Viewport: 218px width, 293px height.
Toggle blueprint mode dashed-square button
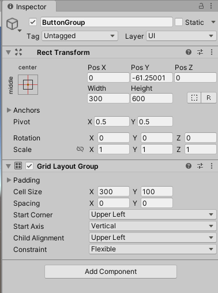click(x=194, y=98)
